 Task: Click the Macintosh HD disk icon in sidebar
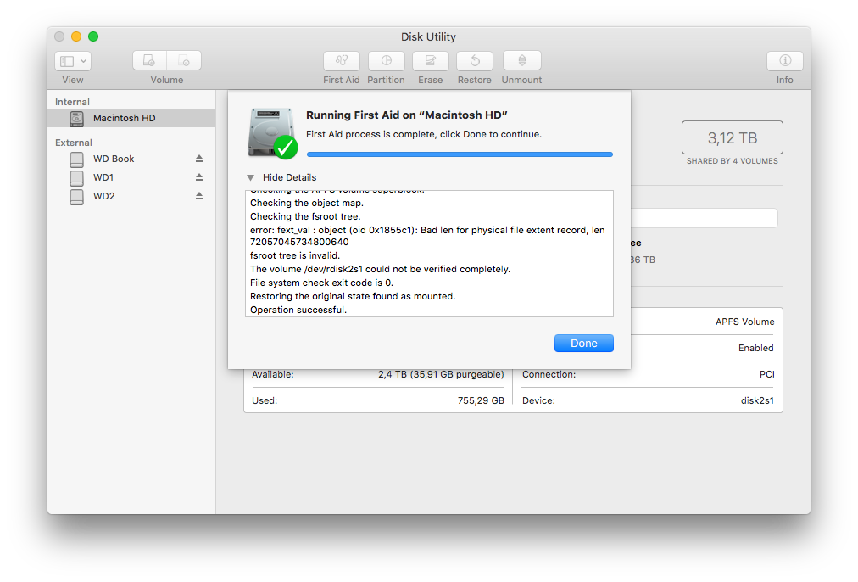tap(77, 118)
